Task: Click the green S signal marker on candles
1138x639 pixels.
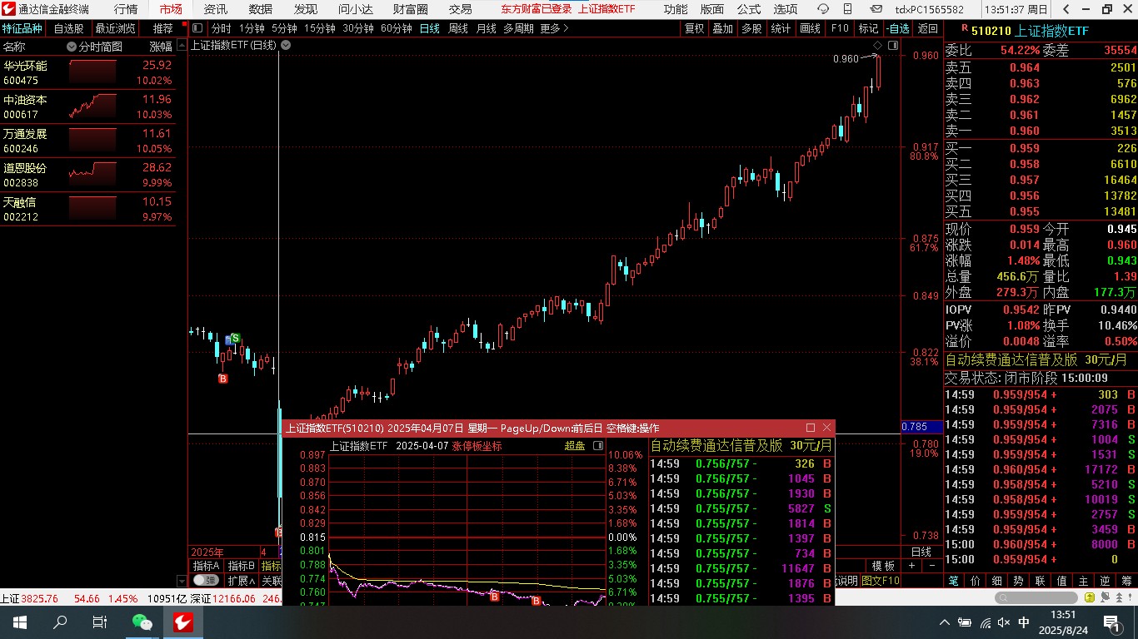Action: pos(236,338)
